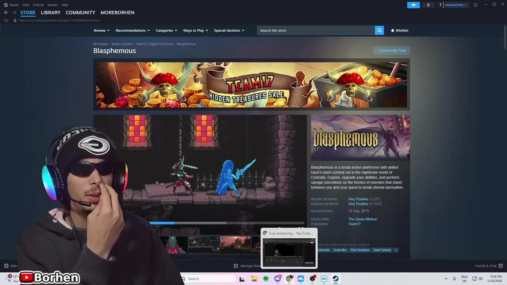Click the Pixel Graphics tag
The image size is (507, 285).
[x=360, y=250]
